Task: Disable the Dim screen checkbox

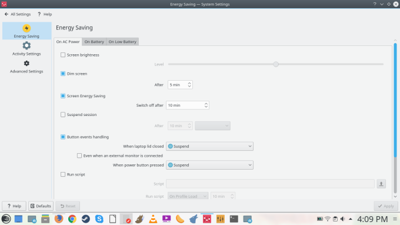Action: click(63, 74)
